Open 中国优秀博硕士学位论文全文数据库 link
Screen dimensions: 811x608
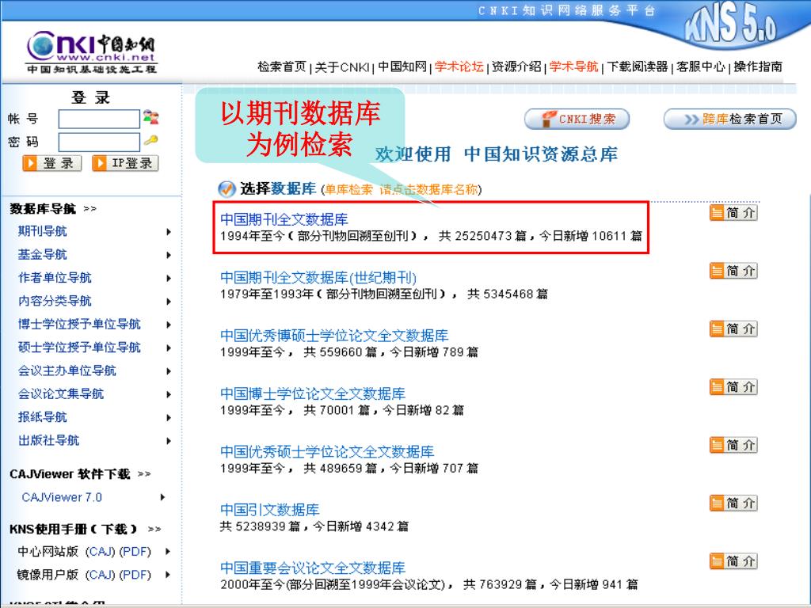click(334, 336)
